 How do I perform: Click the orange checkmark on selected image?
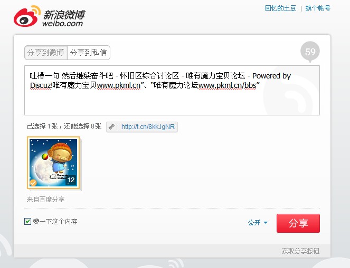tap(33, 183)
